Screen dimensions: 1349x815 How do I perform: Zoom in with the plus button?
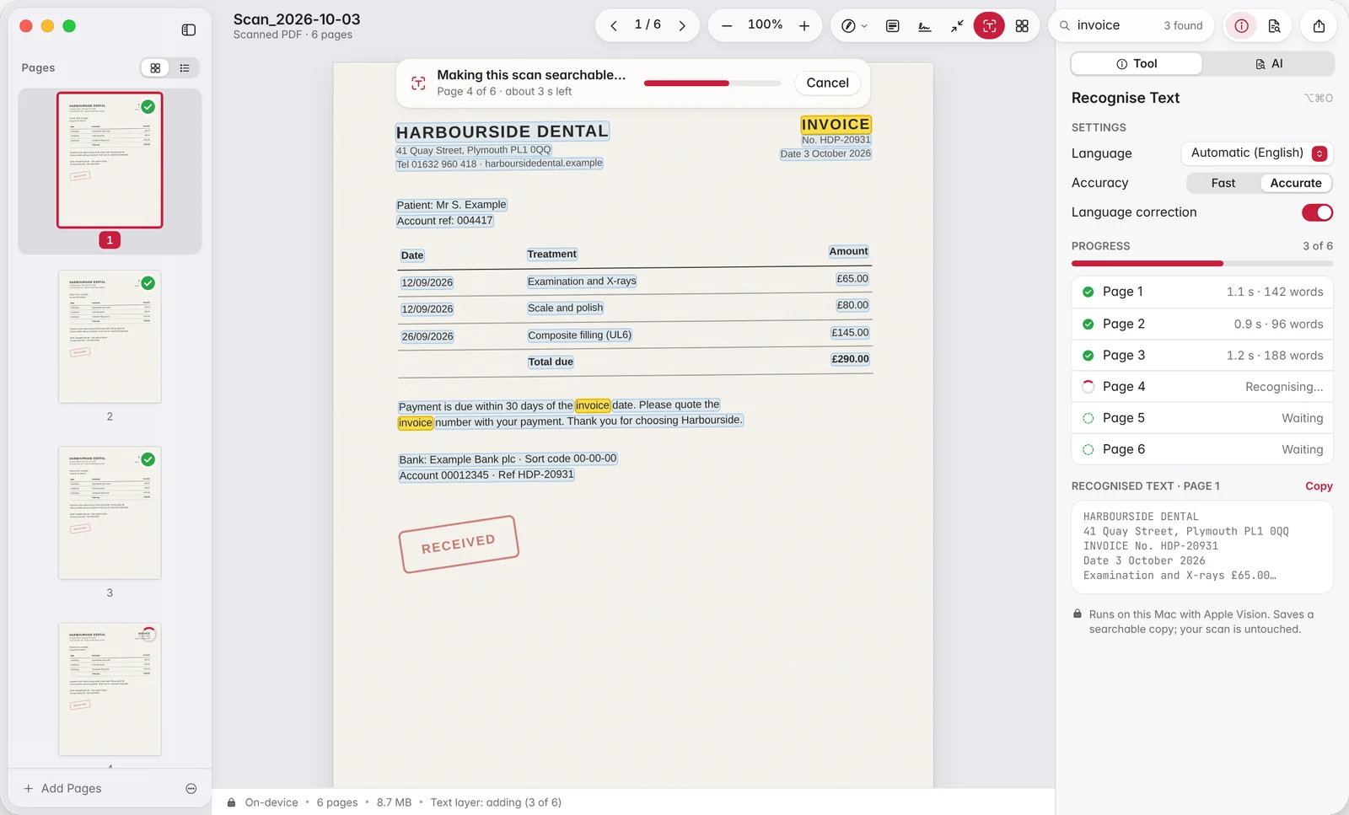(x=804, y=25)
